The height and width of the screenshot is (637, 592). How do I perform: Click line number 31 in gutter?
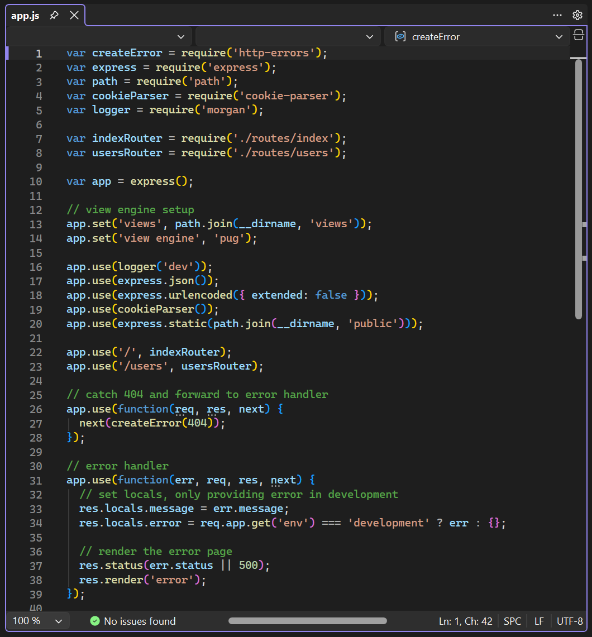36,481
